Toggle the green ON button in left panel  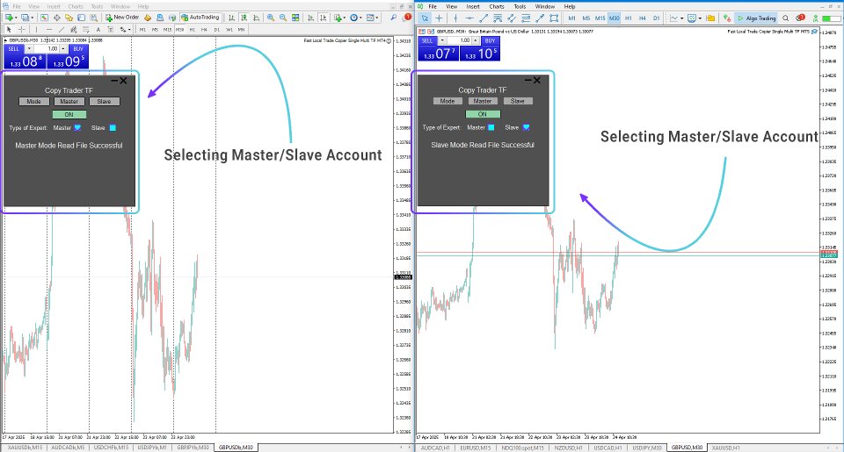tap(69, 114)
